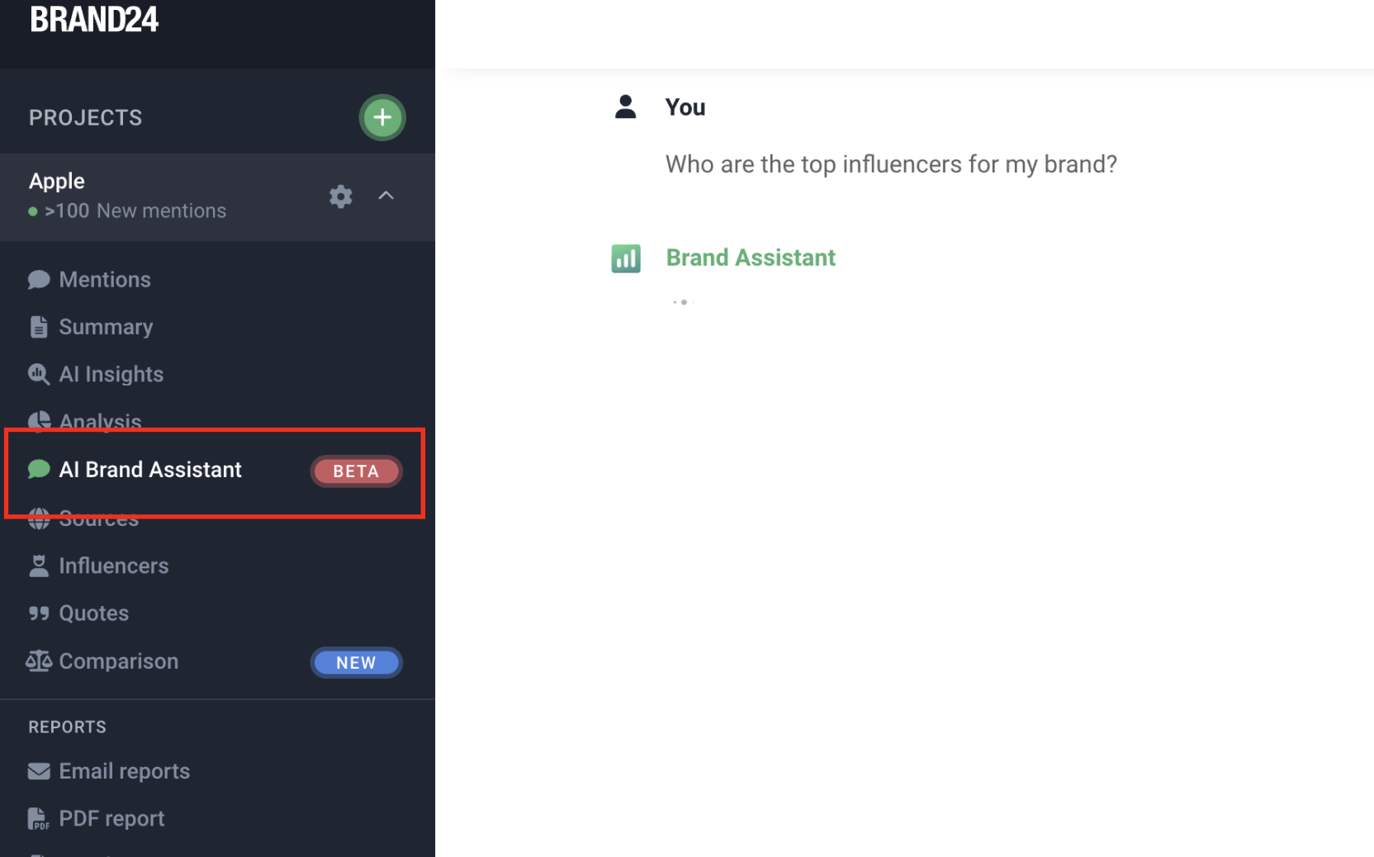
Task: Select the Mentions speech bubble icon
Action: click(x=39, y=279)
